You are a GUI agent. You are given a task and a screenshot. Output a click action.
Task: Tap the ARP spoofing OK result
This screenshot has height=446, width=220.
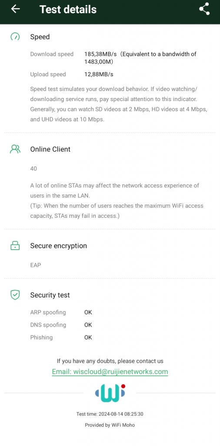pyautogui.click(x=88, y=312)
